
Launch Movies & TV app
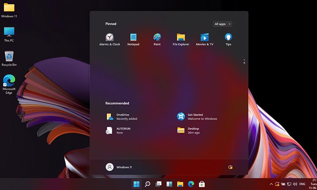(x=205, y=40)
